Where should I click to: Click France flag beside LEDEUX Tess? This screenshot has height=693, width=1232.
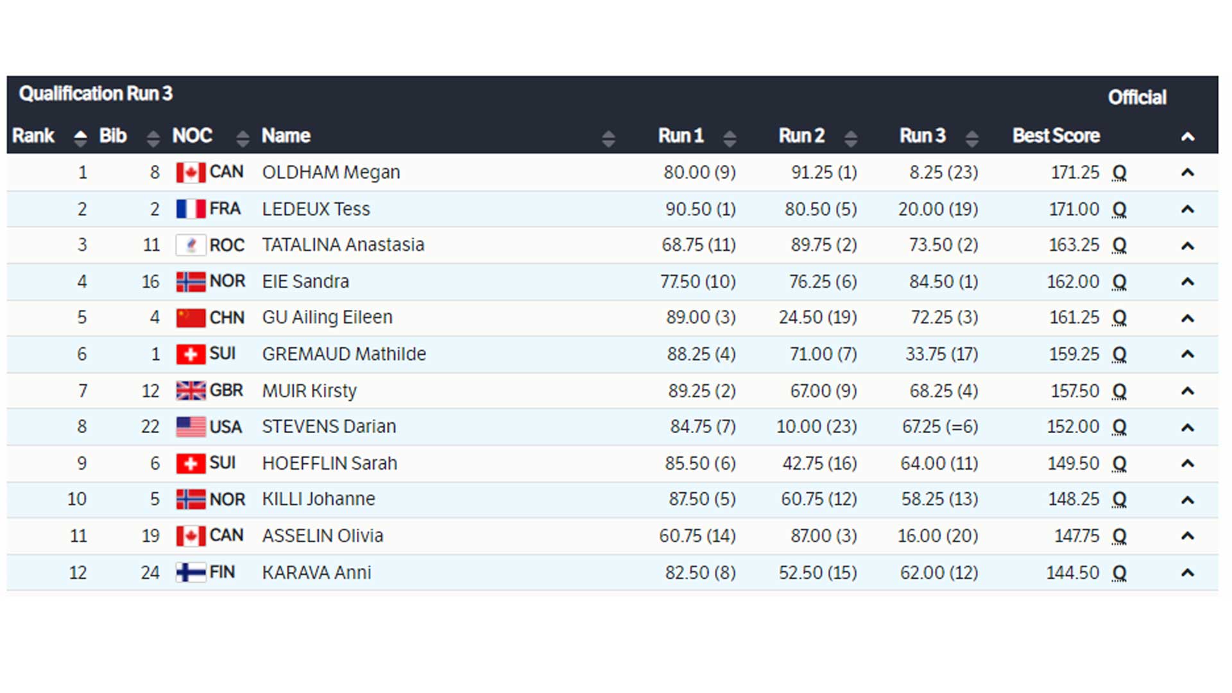191,209
